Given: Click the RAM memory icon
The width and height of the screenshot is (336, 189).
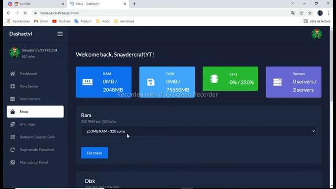Looking at the screenshot, I should [88, 82].
